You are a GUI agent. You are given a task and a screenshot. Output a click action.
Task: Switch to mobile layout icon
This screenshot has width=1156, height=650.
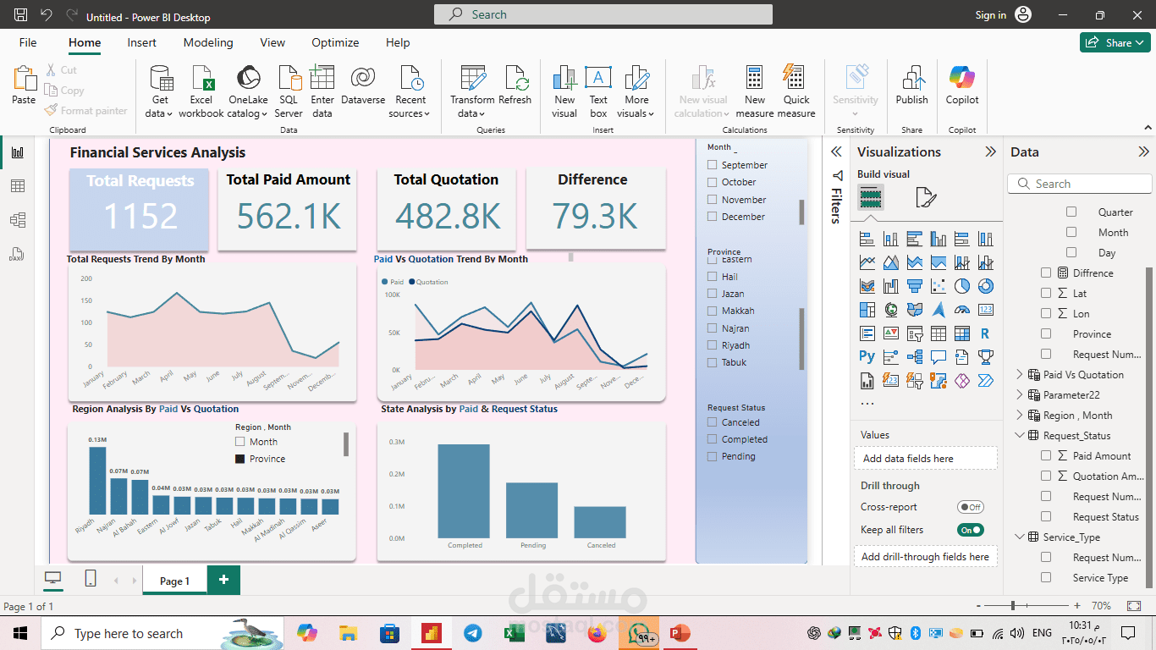91,579
